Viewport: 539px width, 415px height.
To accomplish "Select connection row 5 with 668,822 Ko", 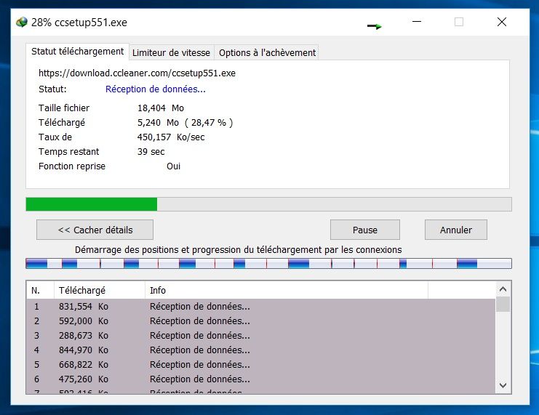I will (x=261, y=365).
